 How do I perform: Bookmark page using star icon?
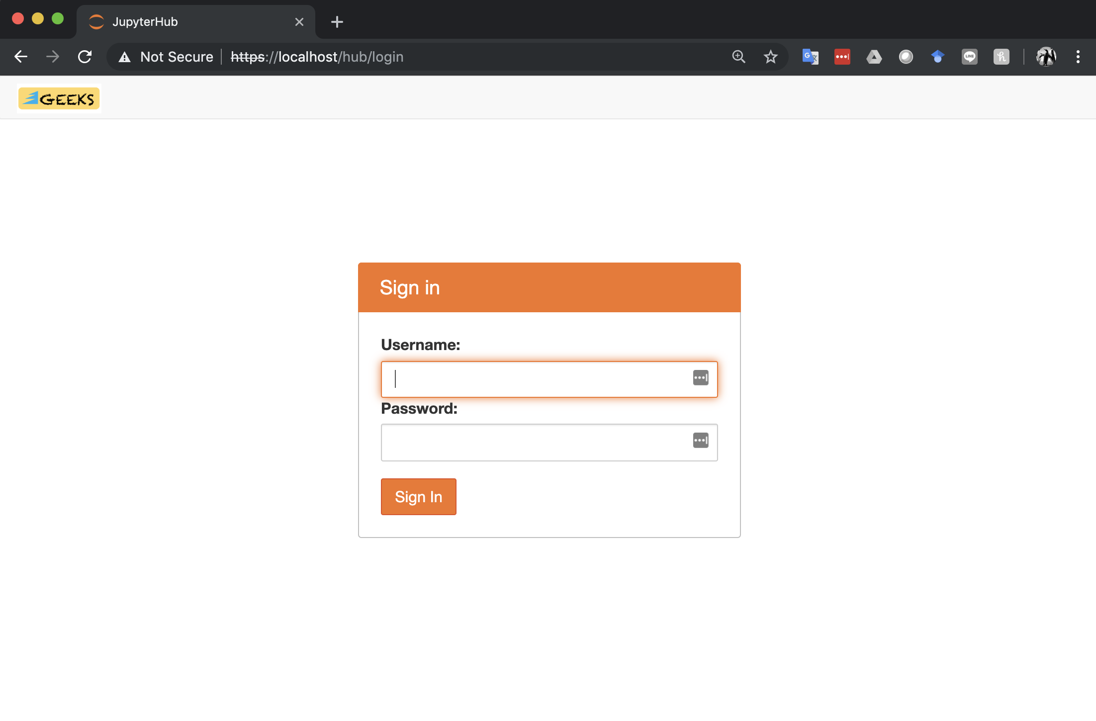(770, 57)
